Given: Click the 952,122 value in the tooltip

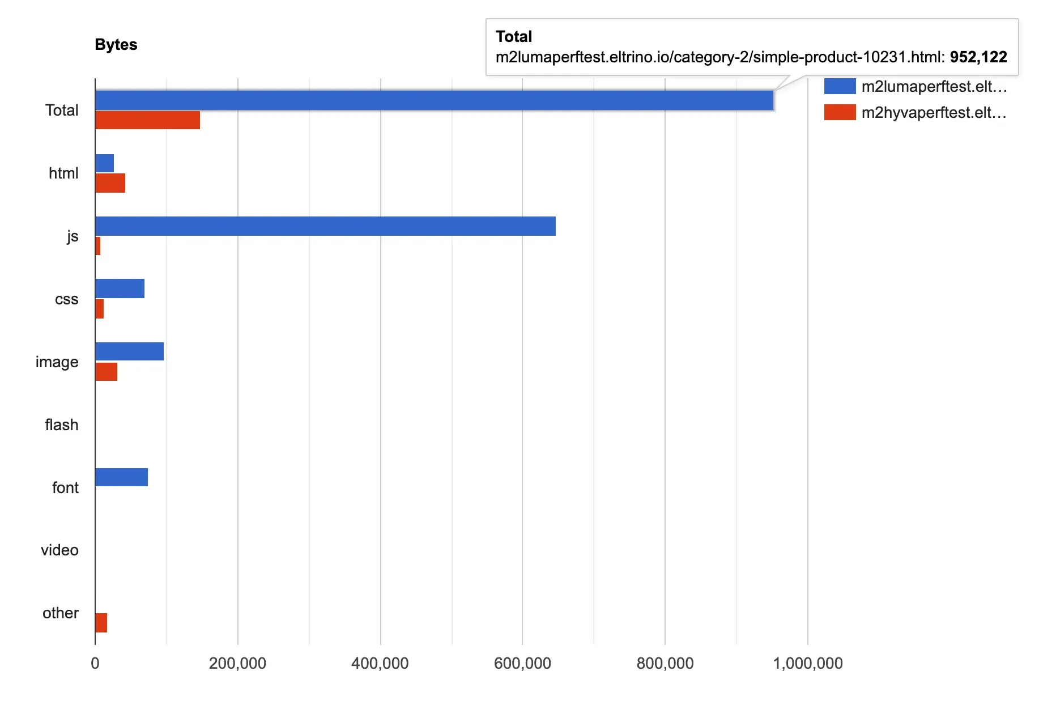Looking at the screenshot, I should (x=978, y=57).
